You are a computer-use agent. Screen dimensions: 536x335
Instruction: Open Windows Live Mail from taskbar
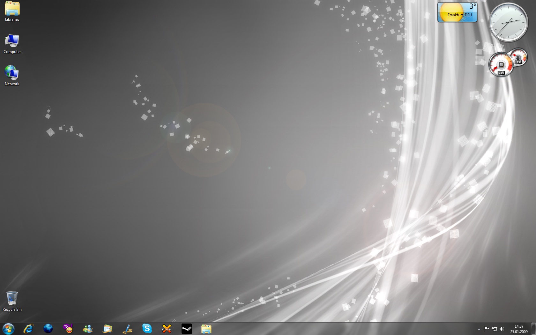(108, 329)
